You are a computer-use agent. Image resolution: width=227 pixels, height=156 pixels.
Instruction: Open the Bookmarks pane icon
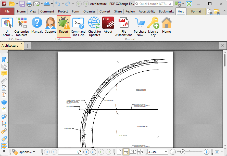coord(4,60)
